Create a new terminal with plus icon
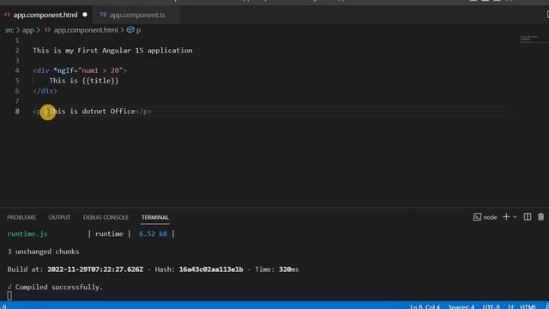 click(506, 217)
